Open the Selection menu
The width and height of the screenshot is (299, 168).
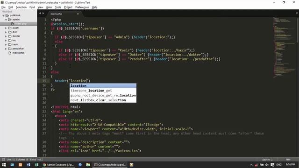click(21, 7)
